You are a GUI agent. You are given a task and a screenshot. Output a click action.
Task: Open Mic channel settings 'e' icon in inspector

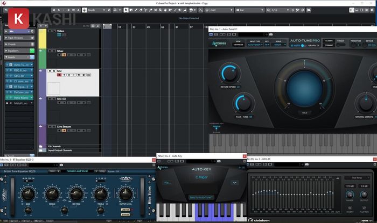[32, 31]
